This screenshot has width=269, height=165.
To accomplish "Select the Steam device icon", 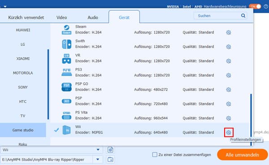I will [66, 30].
